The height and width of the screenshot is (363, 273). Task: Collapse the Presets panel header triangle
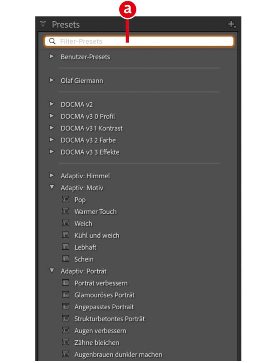pyautogui.click(x=43, y=24)
